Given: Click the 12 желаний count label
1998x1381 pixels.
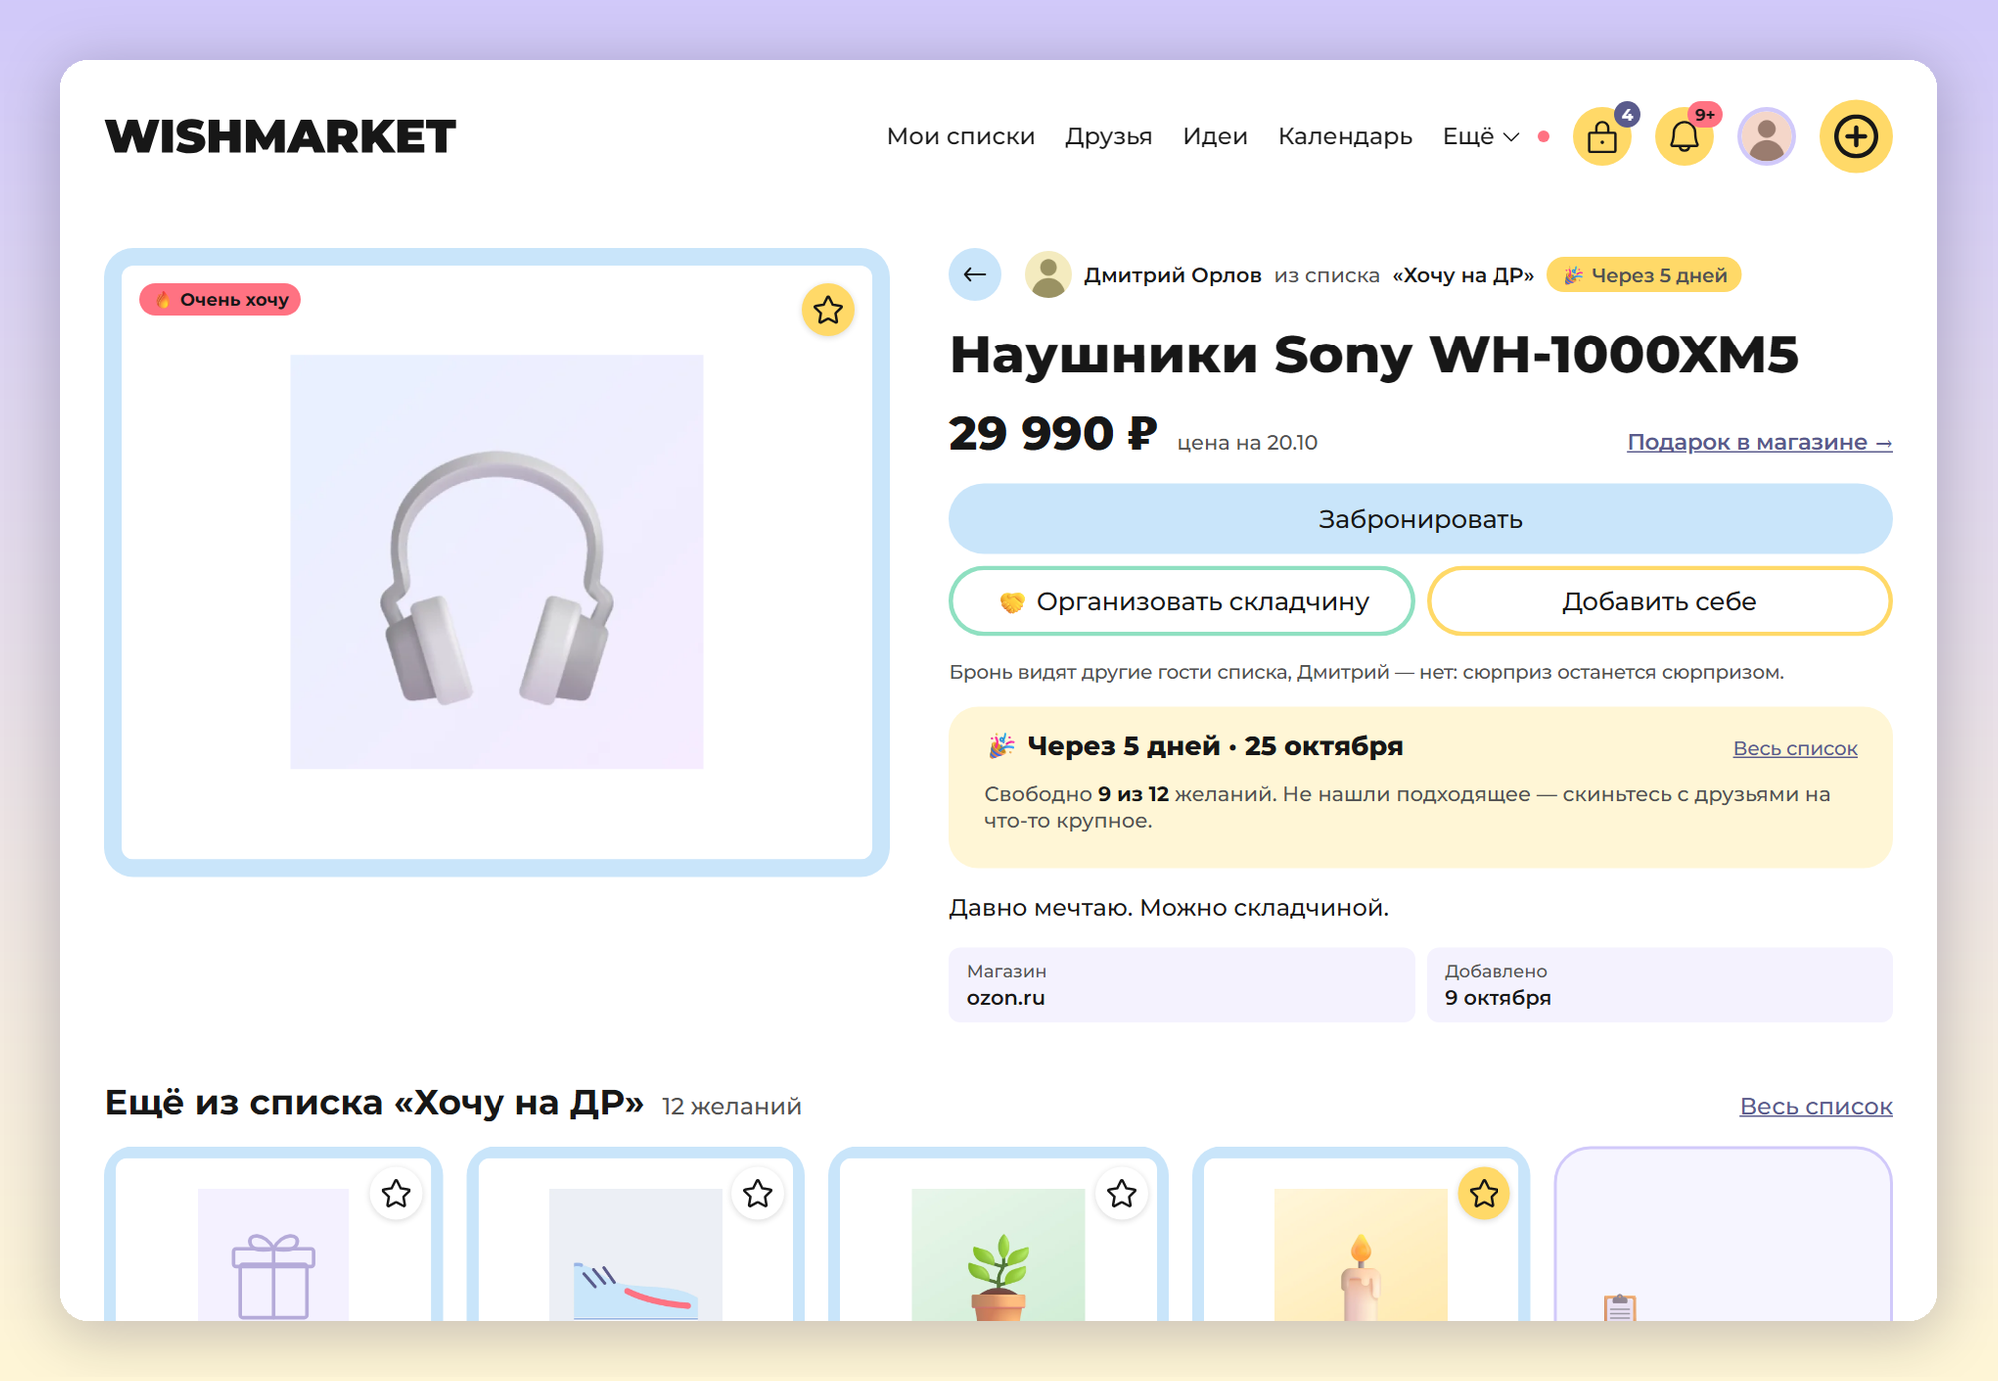Looking at the screenshot, I should (732, 1106).
